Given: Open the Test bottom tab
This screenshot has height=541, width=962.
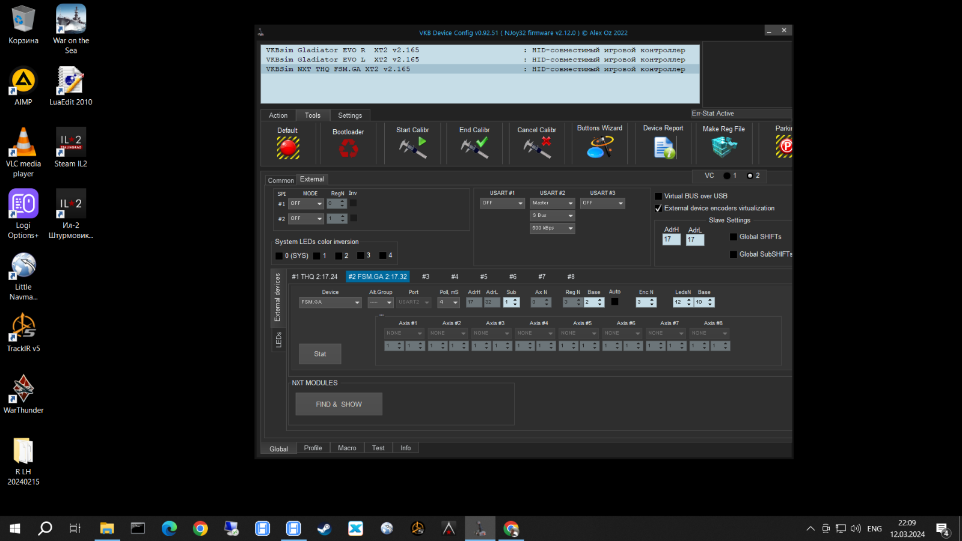Looking at the screenshot, I should coord(378,448).
